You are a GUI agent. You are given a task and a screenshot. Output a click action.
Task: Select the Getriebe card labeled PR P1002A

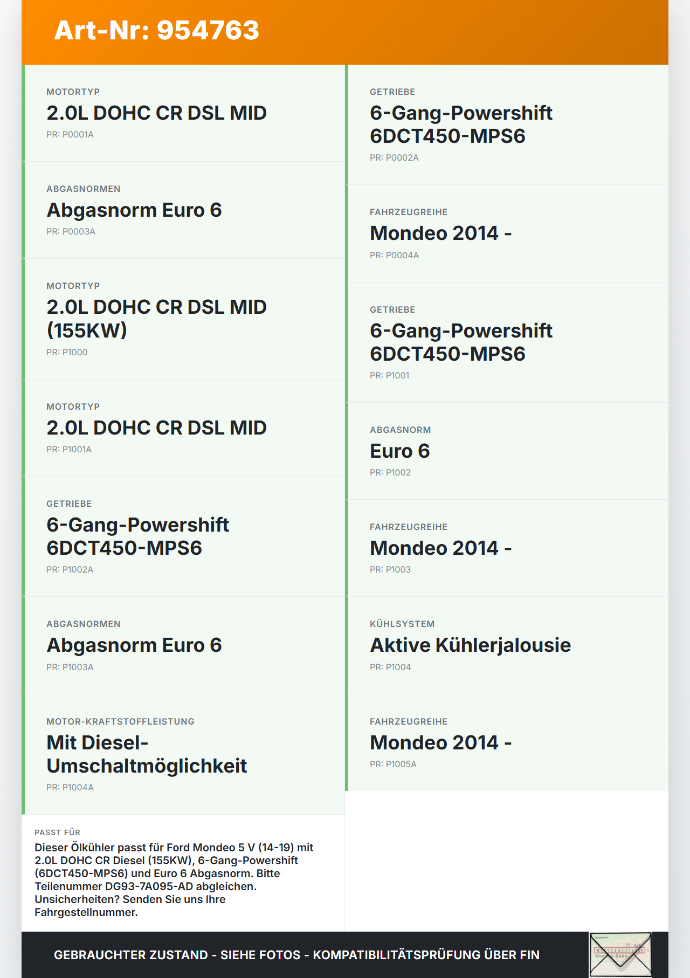tap(184, 536)
